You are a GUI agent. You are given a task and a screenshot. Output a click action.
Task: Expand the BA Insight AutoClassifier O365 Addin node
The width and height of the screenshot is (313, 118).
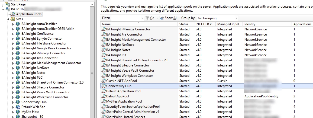pyautogui.click(x=13, y=29)
